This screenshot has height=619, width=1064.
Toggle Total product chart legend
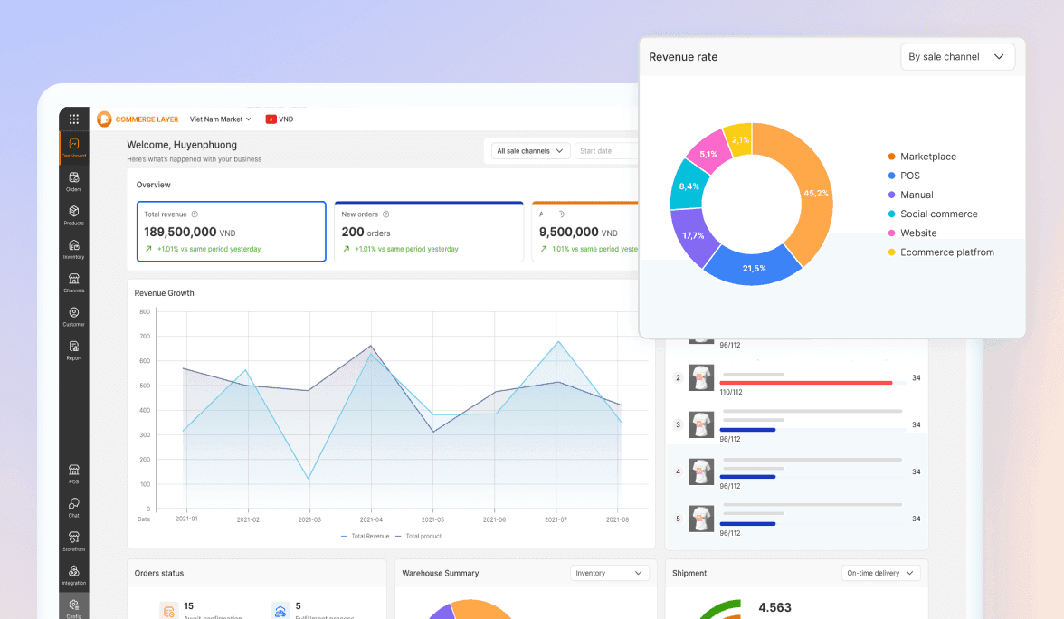(x=418, y=536)
